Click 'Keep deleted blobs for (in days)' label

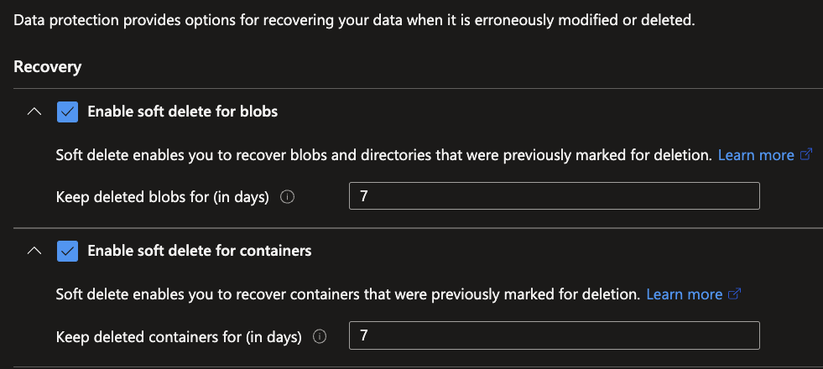(162, 198)
